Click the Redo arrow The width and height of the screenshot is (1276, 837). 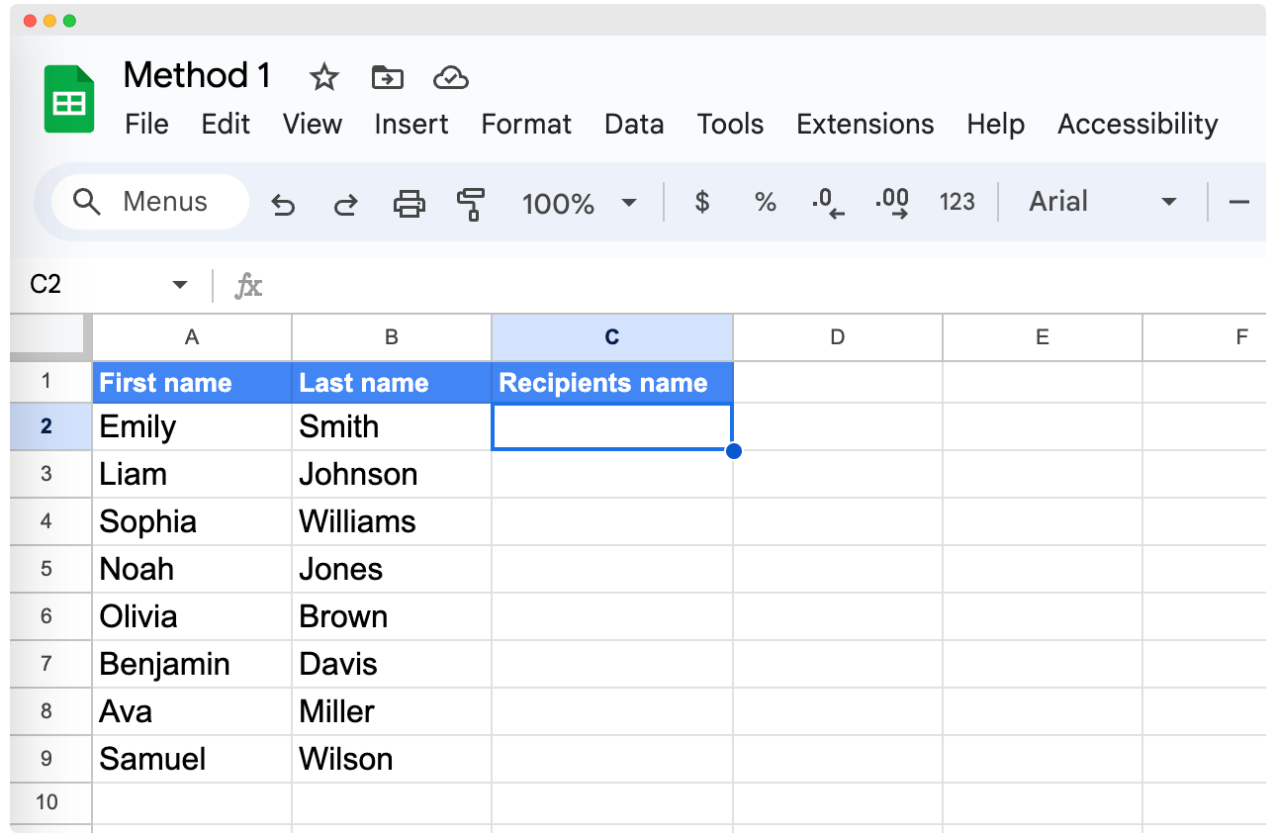(345, 205)
